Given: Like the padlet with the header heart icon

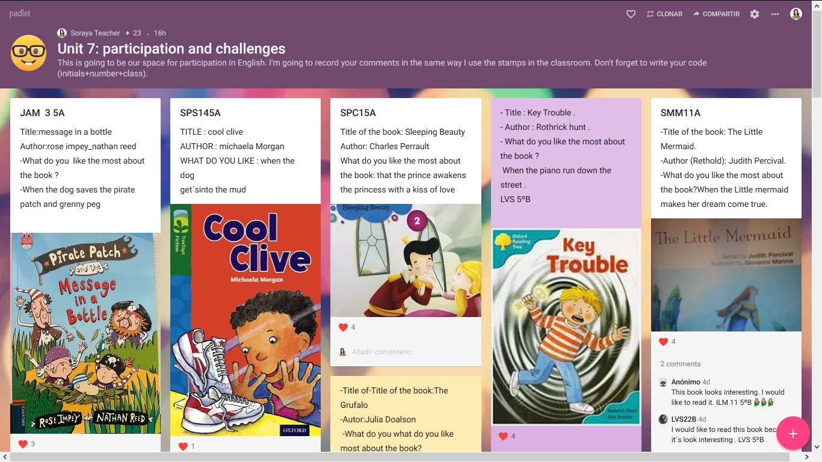Looking at the screenshot, I should coord(631,14).
